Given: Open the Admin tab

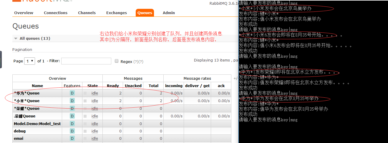Looking at the screenshot, I should coord(169,13).
